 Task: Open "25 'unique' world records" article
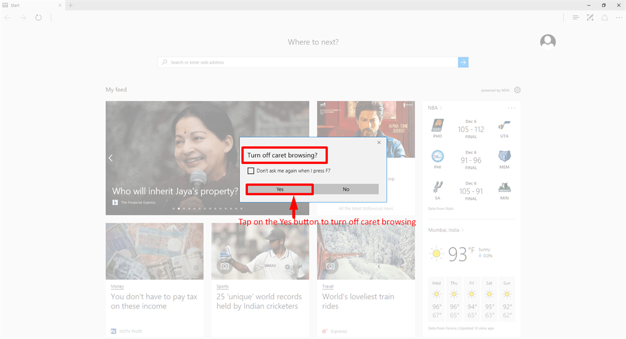point(259,302)
